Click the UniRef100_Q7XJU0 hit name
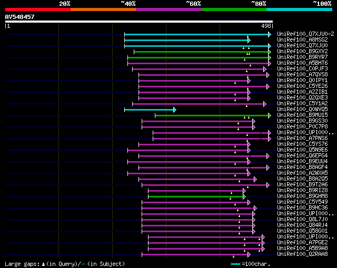 [302, 46]
